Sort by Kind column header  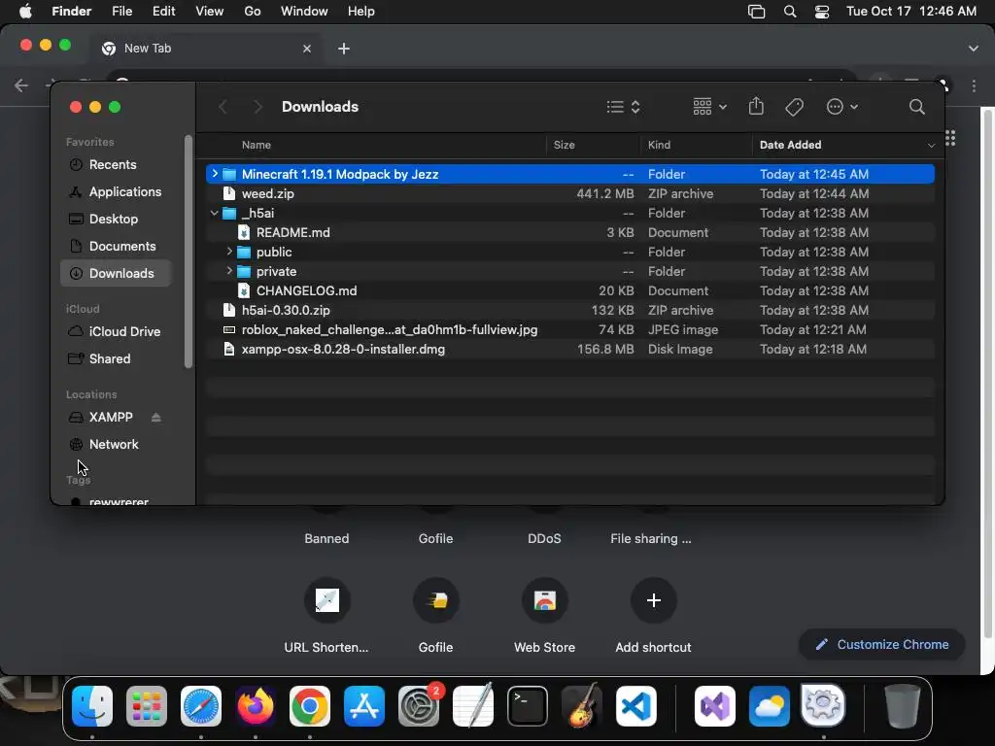click(659, 145)
